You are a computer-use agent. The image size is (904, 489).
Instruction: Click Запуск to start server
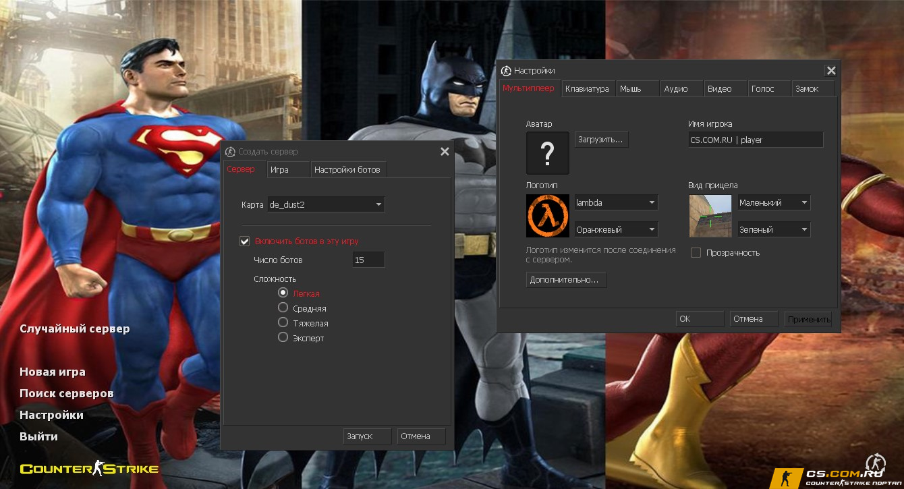click(x=368, y=436)
